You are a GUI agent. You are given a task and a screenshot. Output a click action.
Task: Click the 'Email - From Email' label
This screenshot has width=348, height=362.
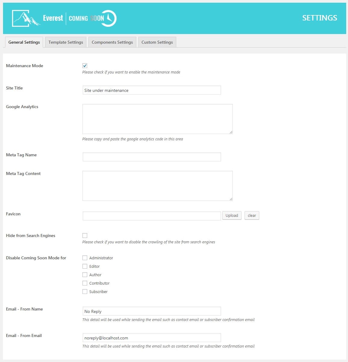pyautogui.click(x=24, y=335)
